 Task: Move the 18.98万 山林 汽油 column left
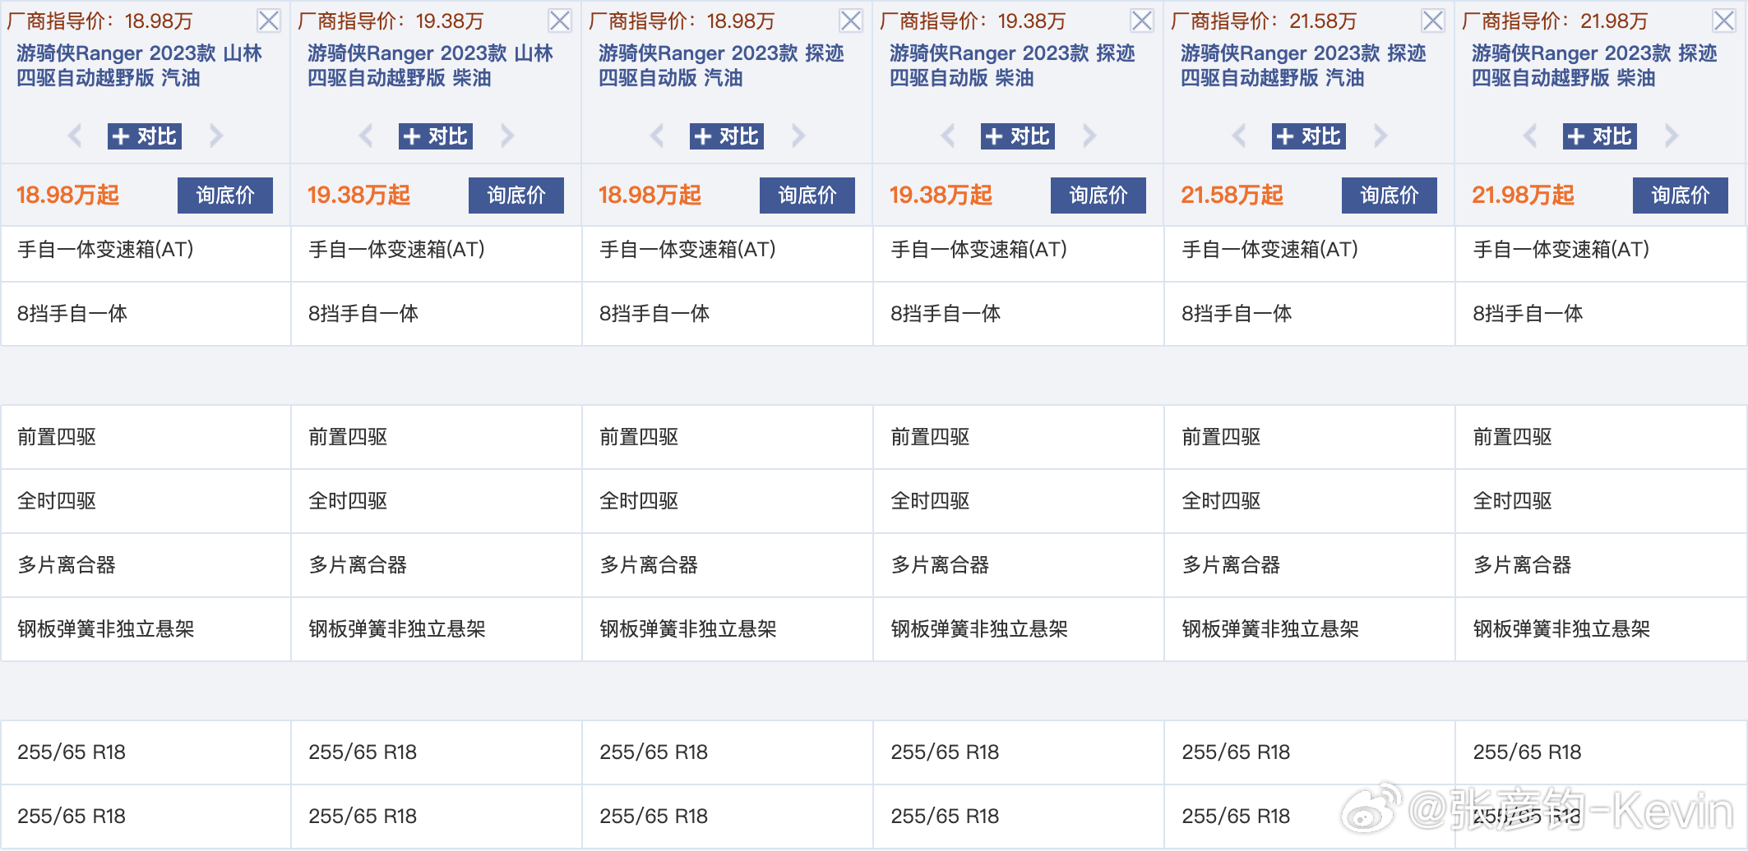pyautogui.click(x=75, y=136)
